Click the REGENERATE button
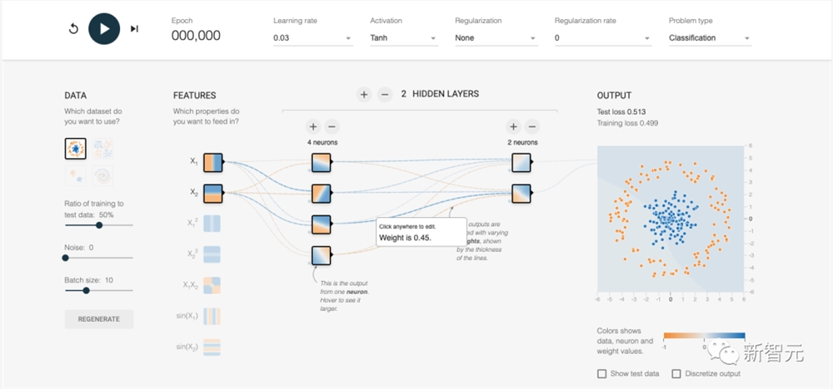 [x=99, y=319]
